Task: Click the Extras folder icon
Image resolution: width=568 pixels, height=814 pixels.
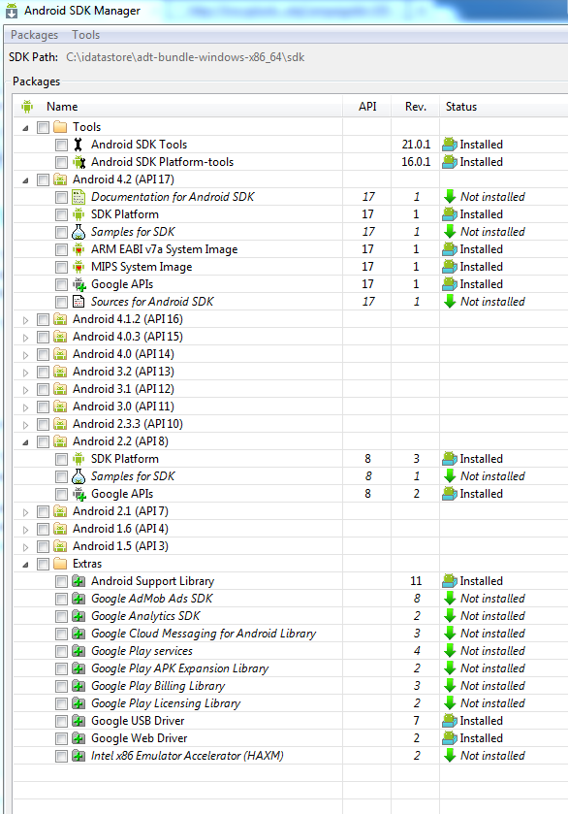Action: tap(60, 564)
